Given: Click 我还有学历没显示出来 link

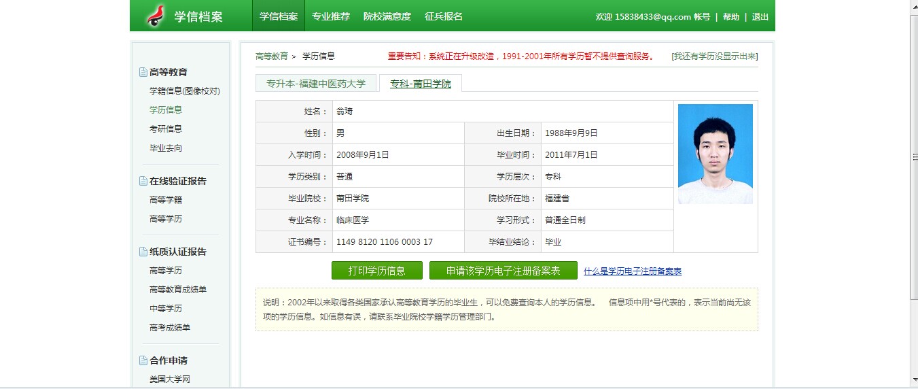Looking at the screenshot, I should (x=714, y=56).
